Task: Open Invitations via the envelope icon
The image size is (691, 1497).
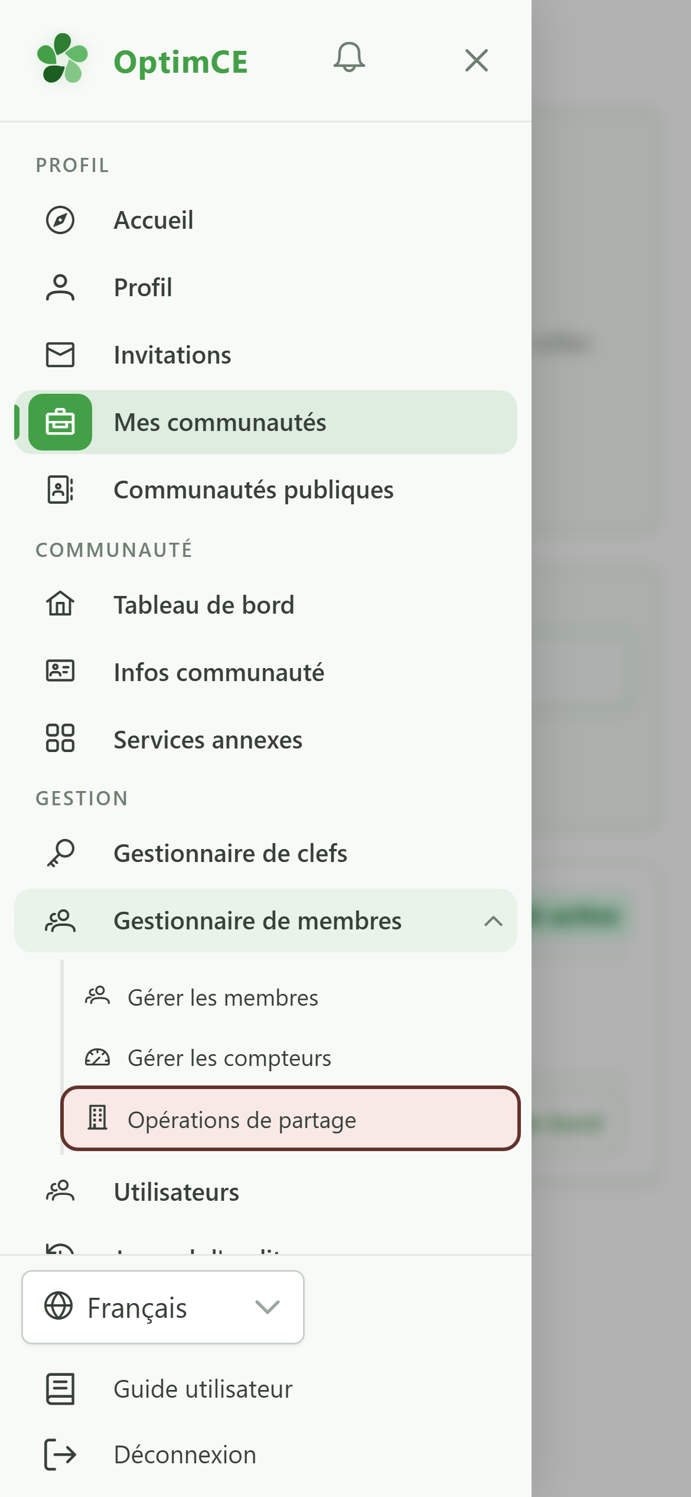Action: pos(60,355)
